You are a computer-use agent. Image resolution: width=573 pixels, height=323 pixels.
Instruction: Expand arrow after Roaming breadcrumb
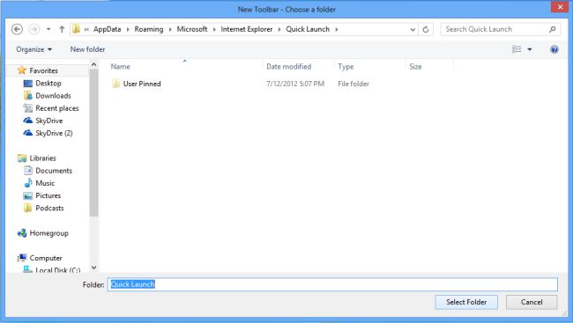(170, 30)
